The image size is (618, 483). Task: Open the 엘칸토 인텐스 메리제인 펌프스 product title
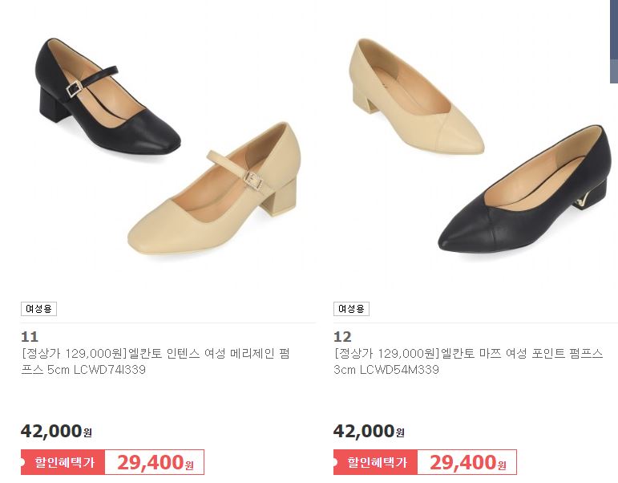coord(156,361)
